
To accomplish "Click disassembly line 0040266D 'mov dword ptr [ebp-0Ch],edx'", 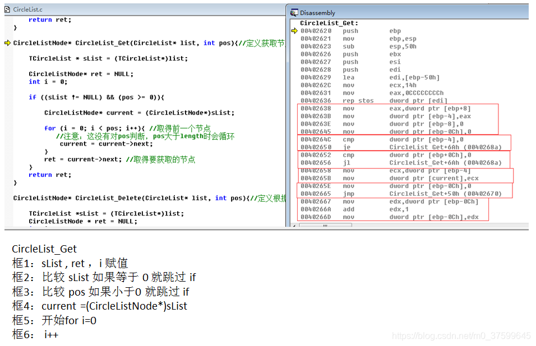I will (x=389, y=217).
